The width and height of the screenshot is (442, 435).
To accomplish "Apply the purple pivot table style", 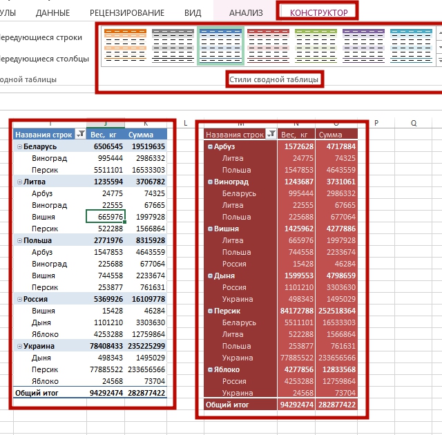I will coord(363,47).
